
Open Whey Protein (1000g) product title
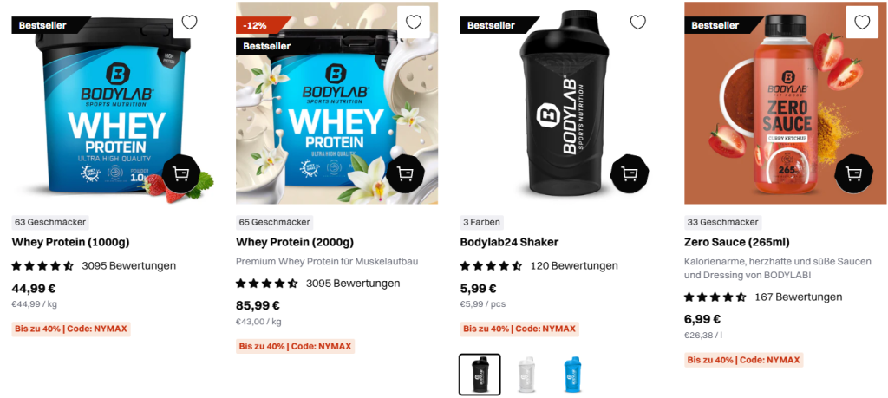click(x=71, y=242)
